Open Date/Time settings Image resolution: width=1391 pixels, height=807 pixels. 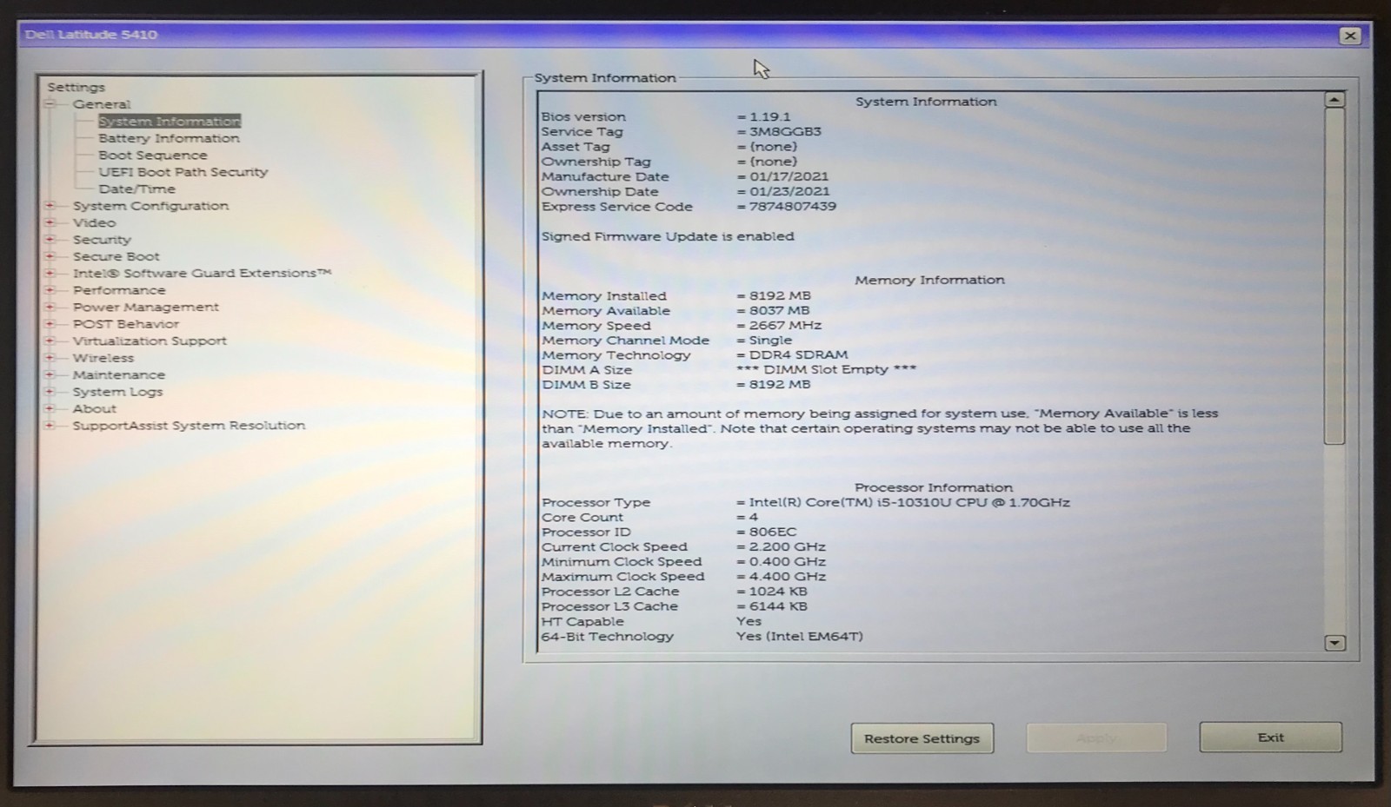pyautogui.click(x=136, y=189)
